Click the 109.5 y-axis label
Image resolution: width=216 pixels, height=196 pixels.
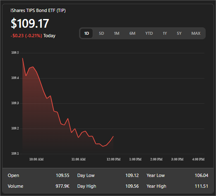point(15,53)
